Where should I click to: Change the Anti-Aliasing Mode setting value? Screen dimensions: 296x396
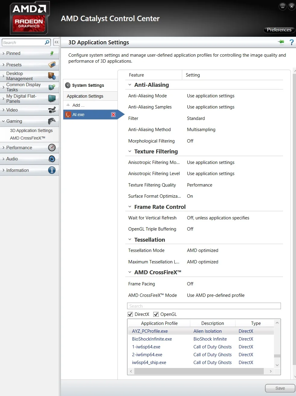[x=210, y=96]
